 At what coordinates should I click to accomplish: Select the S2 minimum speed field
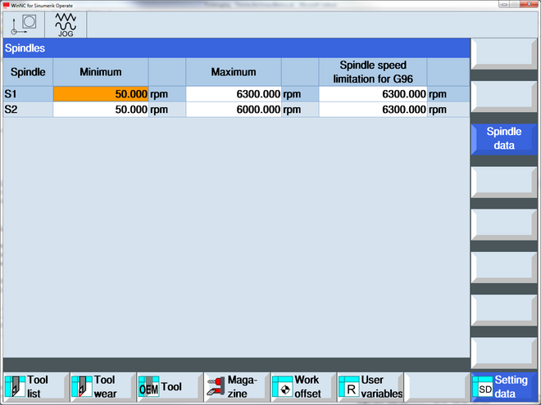click(x=101, y=110)
